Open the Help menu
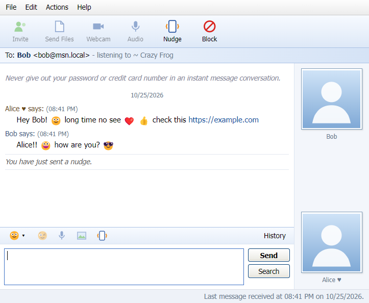 [84, 7]
